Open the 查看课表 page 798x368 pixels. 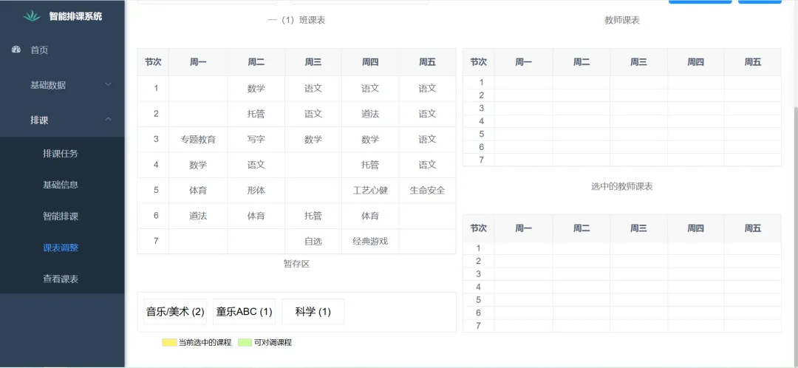pyautogui.click(x=61, y=279)
